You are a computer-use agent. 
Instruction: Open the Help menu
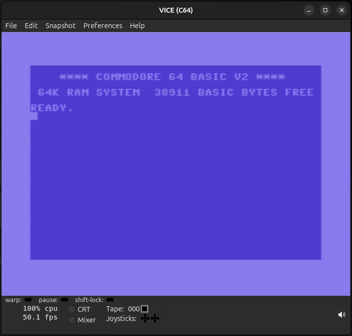click(x=137, y=26)
